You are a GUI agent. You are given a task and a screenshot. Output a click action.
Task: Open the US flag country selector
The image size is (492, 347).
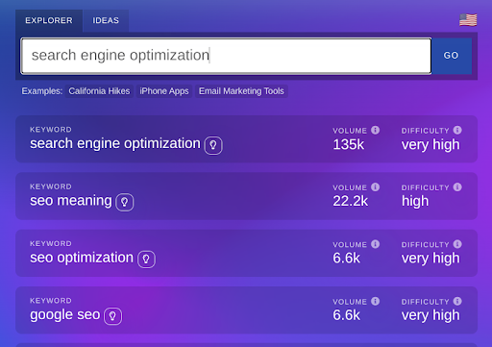coord(468,20)
